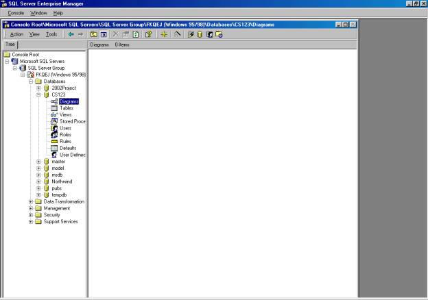
Task: Click the Refresh toolbar icon
Action: point(136,34)
